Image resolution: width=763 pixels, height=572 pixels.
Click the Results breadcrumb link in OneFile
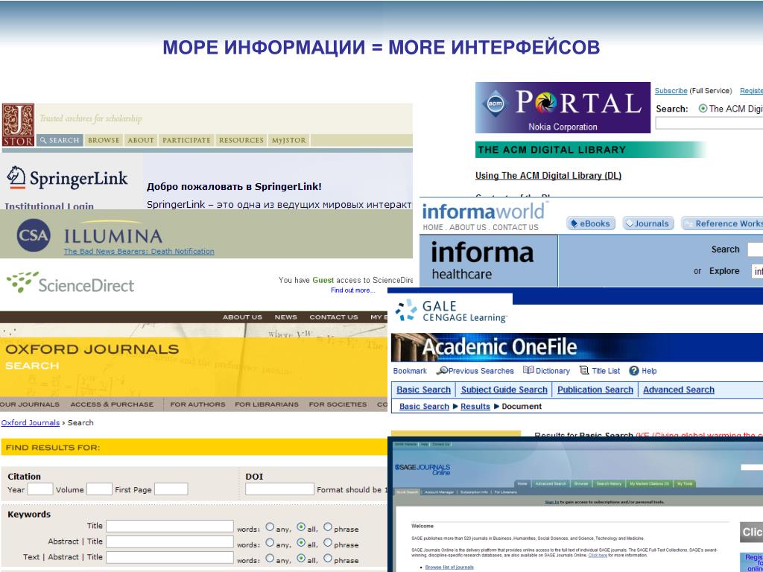tap(475, 406)
